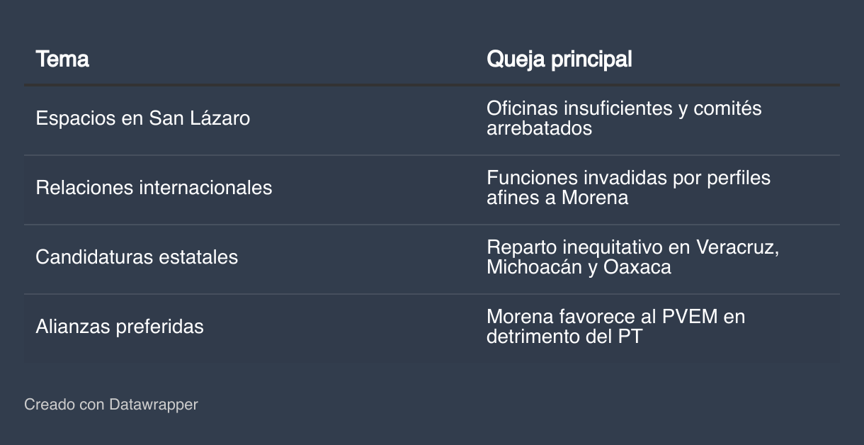Click the Queja principal column header

pyautogui.click(x=559, y=60)
